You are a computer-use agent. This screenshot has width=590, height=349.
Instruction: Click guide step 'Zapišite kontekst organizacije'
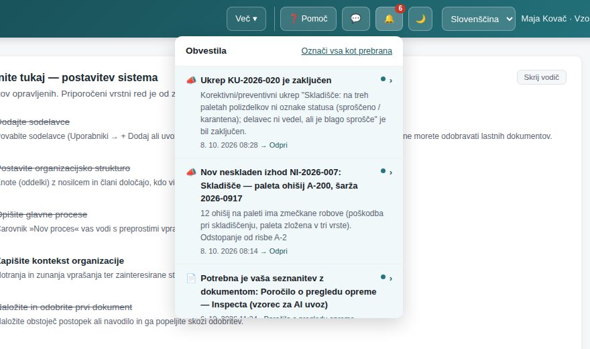click(61, 261)
